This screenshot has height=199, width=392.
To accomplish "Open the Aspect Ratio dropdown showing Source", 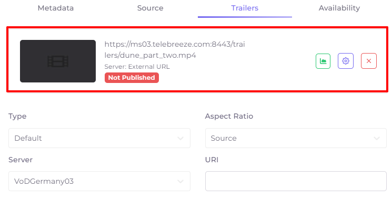I will 296,138.
